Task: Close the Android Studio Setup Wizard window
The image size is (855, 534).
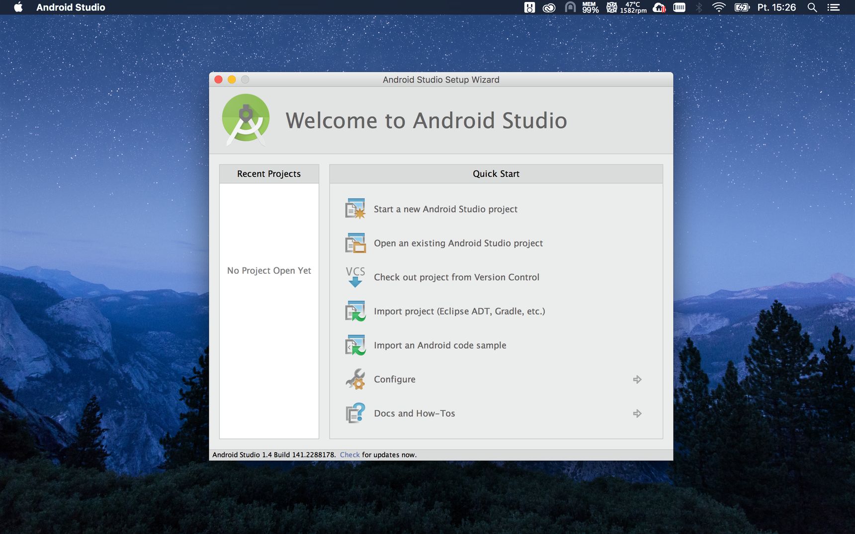Action: (x=218, y=79)
